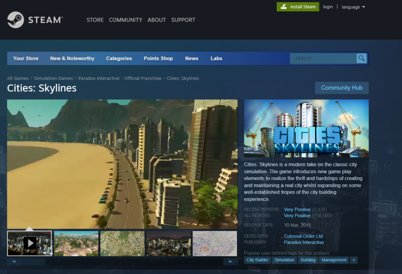Click the Steam logo icon
The height and width of the screenshot is (274, 402).
point(16,20)
